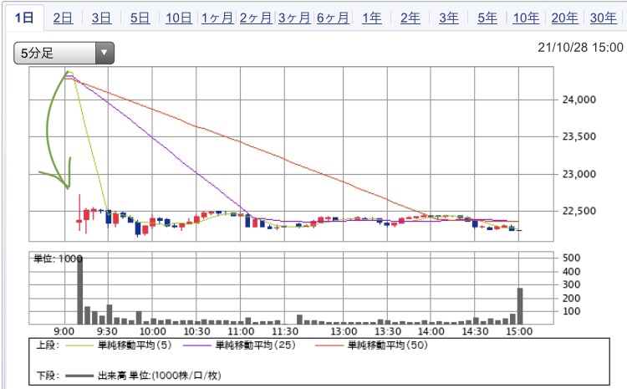This screenshot has width=627, height=389.
Task: Select the 20年 range tab
Action: 565,18
